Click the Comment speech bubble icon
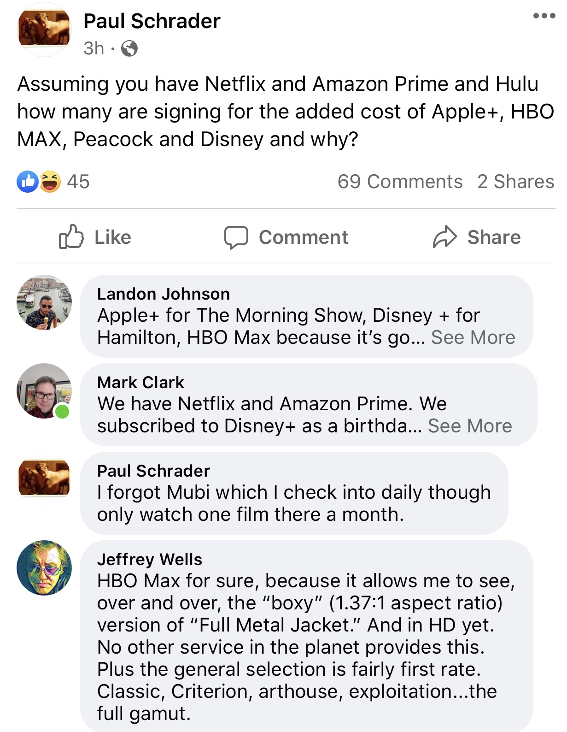 (x=236, y=237)
